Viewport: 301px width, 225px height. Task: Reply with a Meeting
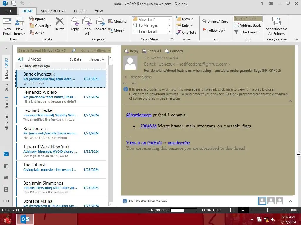click(x=118, y=21)
